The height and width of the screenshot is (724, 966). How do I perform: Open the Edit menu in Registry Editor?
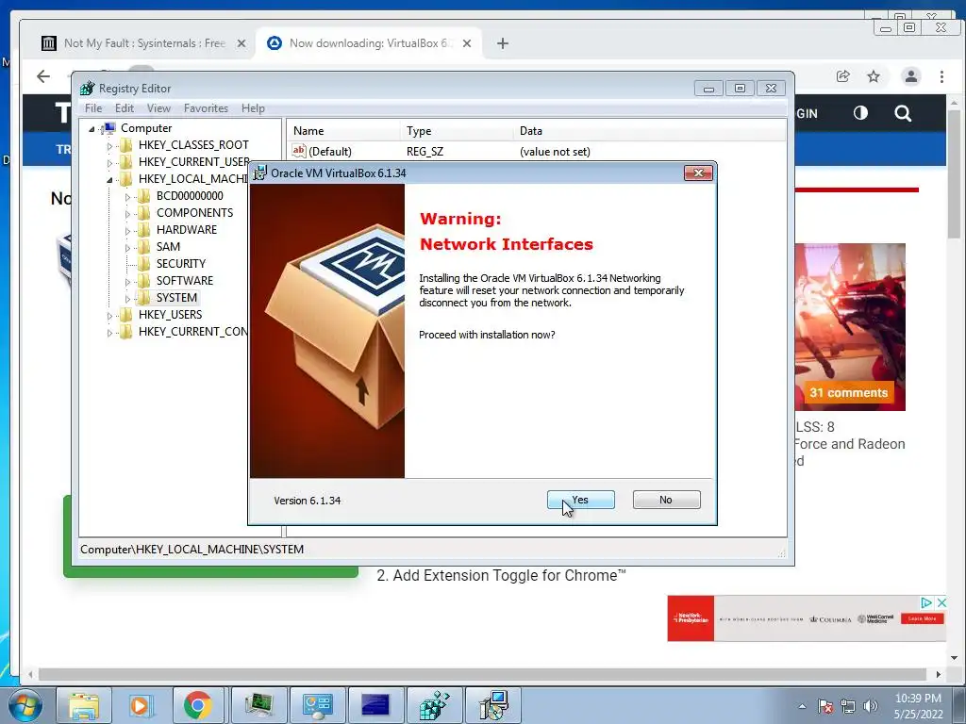[125, 108]
